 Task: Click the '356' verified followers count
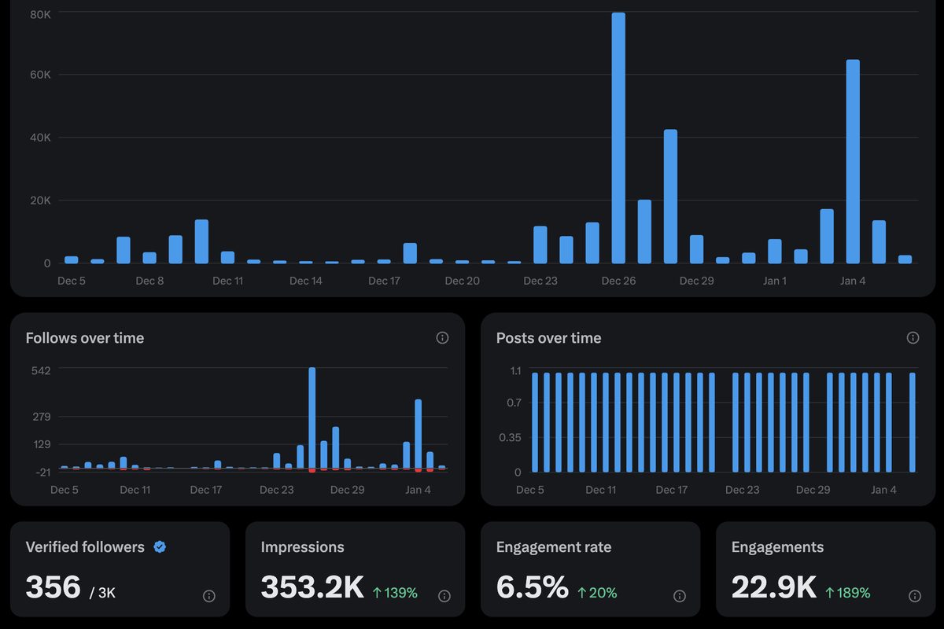(x=53, y=587)
